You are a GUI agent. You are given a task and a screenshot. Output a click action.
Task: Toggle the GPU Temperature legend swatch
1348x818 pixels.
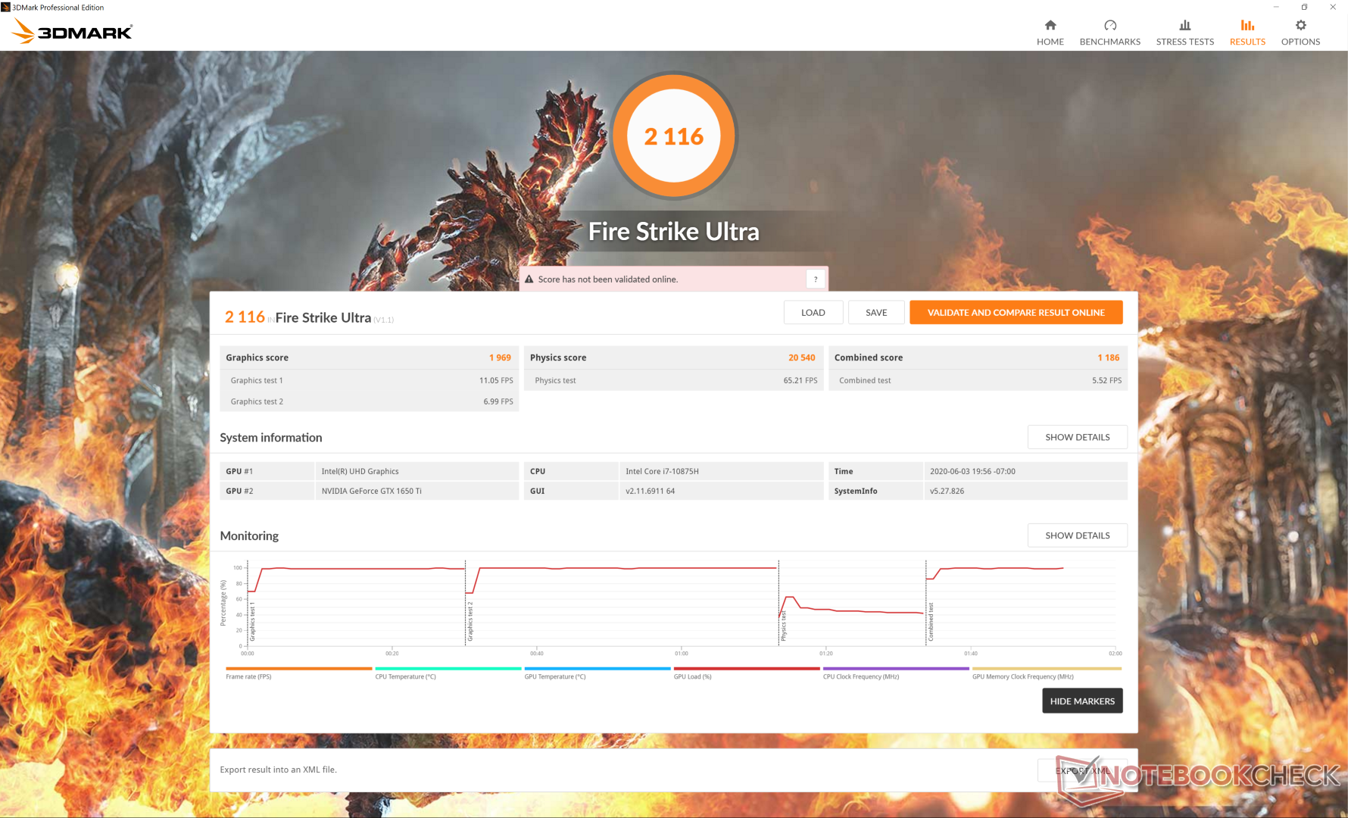click(598, 669)
